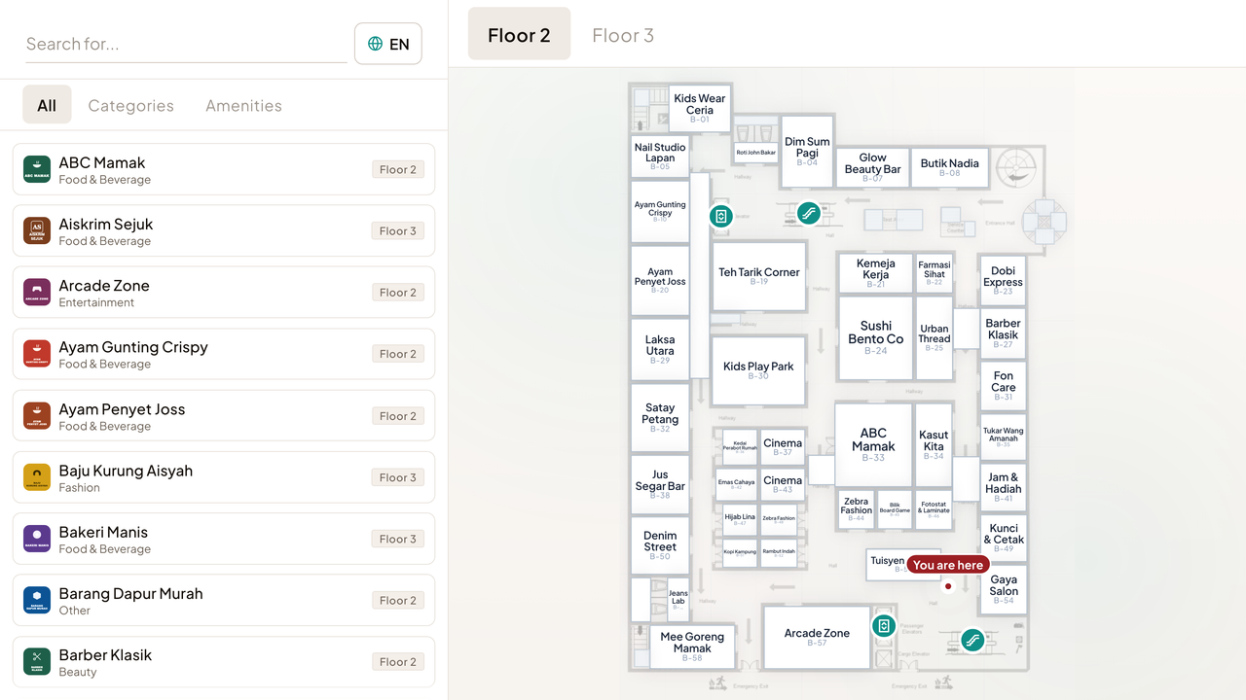Open the Amenities filter tab
This screenshot has height=700, width=1246.
(243, 105)
